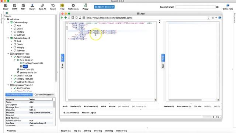Open the Assertions (0) tab

point(71,113)
